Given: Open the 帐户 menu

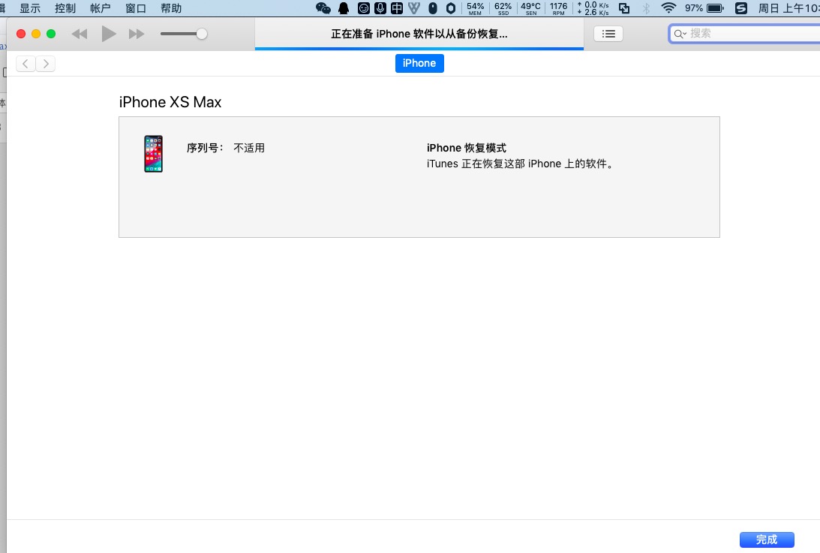Looking at the screenshot, I should coord(101,8).
